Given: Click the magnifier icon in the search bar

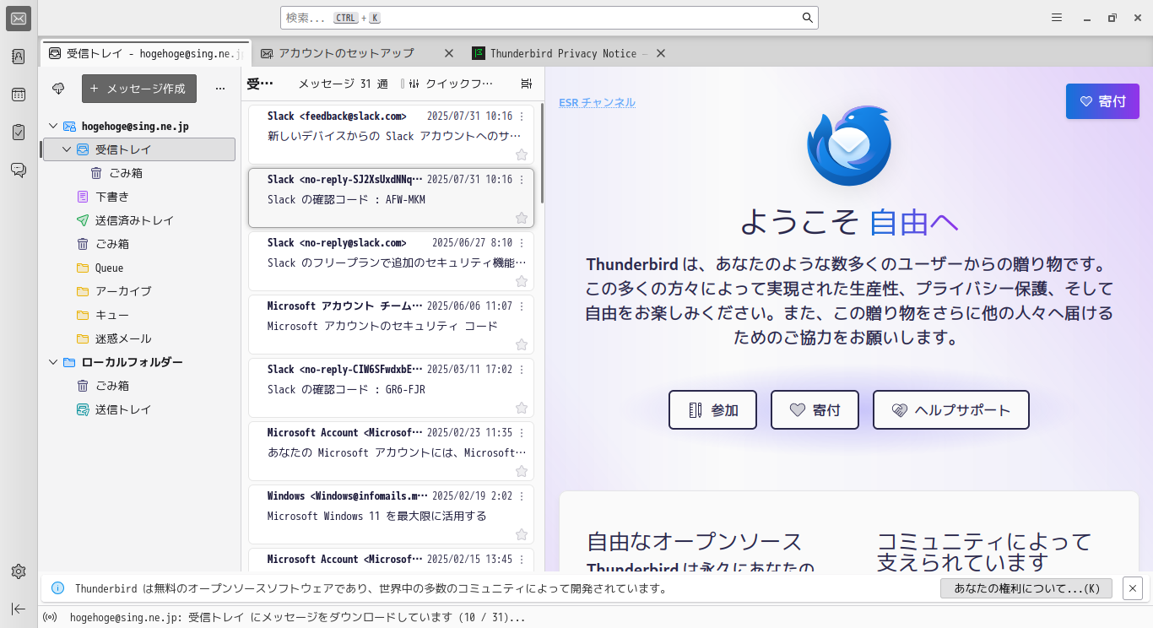Looking at the screenshot, I should click(x=808, y=18).
